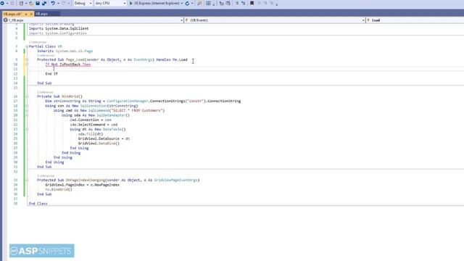Collapse the Partial Class VB region
This screenshot has width=464, height=261.
click(x=27, y=46)
